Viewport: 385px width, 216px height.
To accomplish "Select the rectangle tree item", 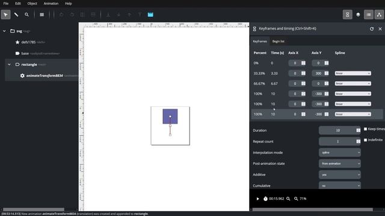I will pos(29,65).
